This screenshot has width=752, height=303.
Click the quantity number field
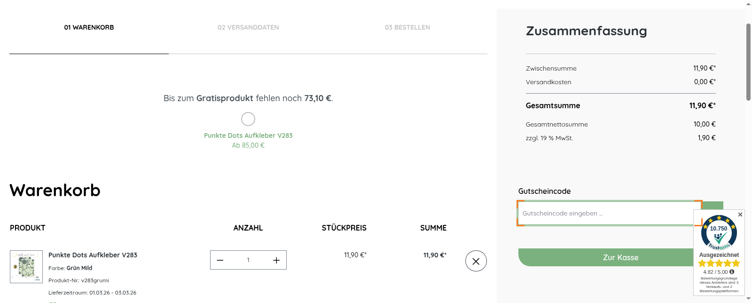(248, 260)
